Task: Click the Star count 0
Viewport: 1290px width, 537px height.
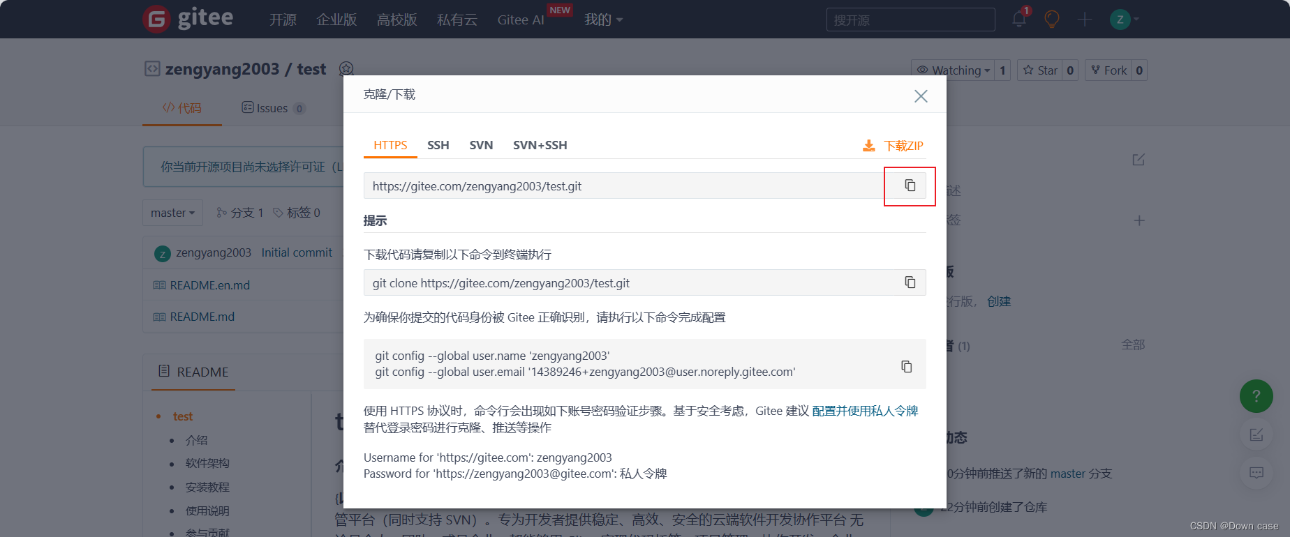Action: point(1070,70)
